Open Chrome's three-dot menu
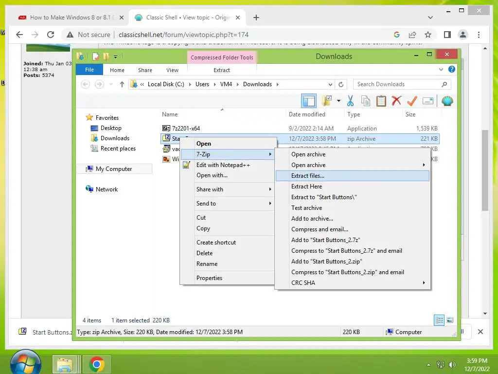 coord(479,35)
